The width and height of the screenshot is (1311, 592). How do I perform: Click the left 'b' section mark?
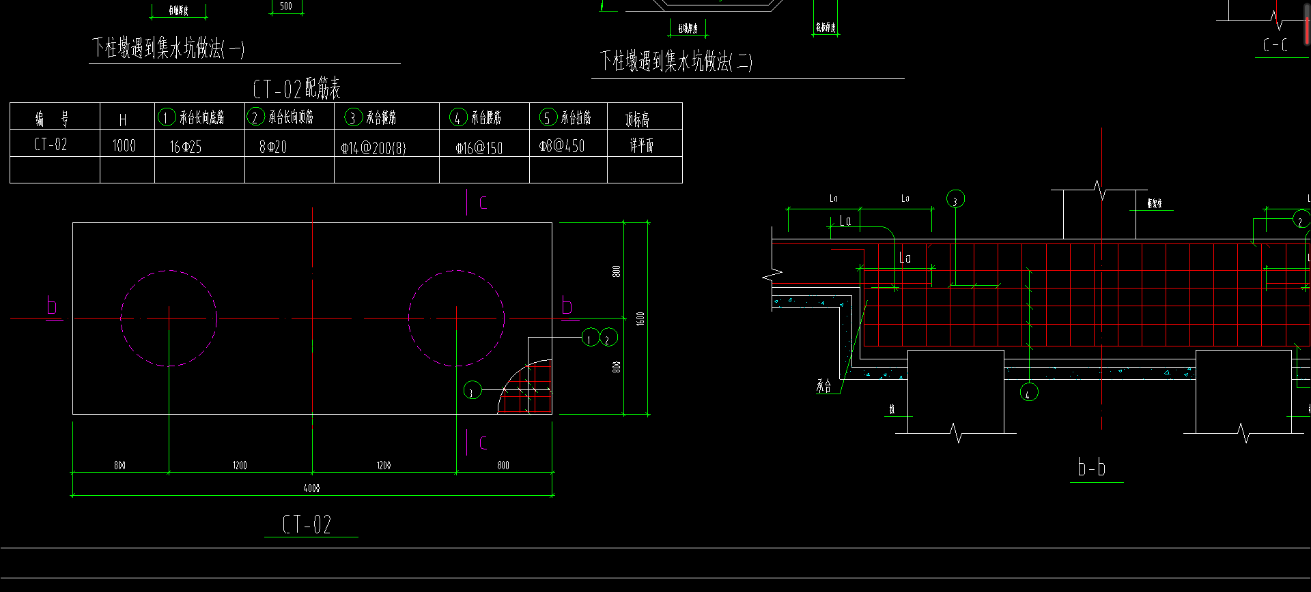click(x=52, y=305)
